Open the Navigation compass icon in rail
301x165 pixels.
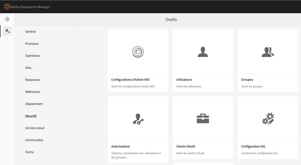(x=7, y=19)
